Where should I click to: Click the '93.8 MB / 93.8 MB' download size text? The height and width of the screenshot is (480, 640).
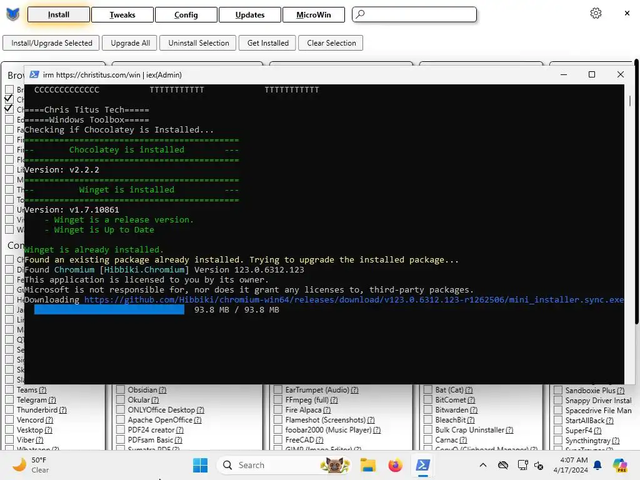[x=237, y=310]
